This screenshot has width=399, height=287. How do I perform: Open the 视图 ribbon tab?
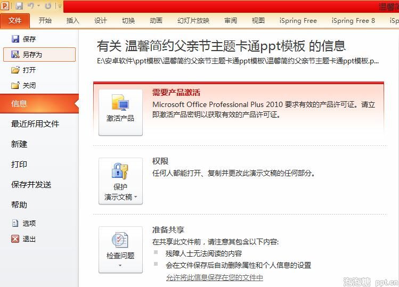coord(258,21)
